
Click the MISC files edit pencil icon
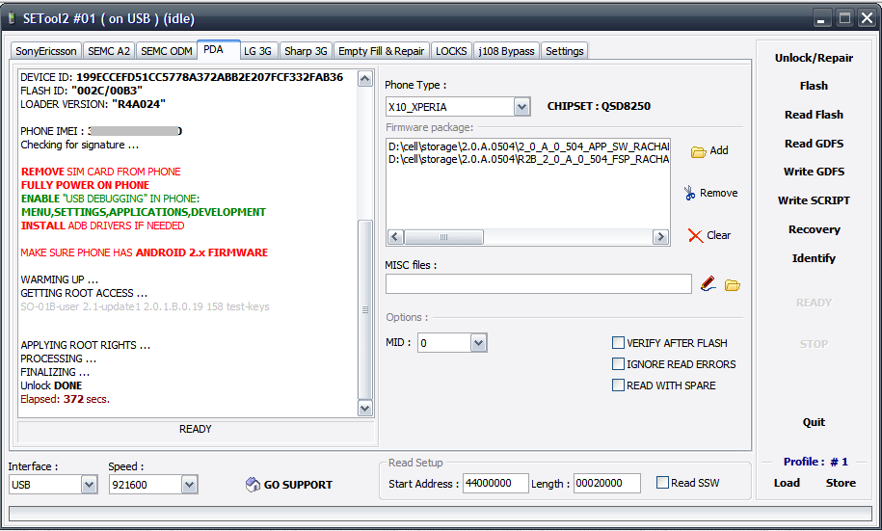pyautogui.click(x=708, y=284)
